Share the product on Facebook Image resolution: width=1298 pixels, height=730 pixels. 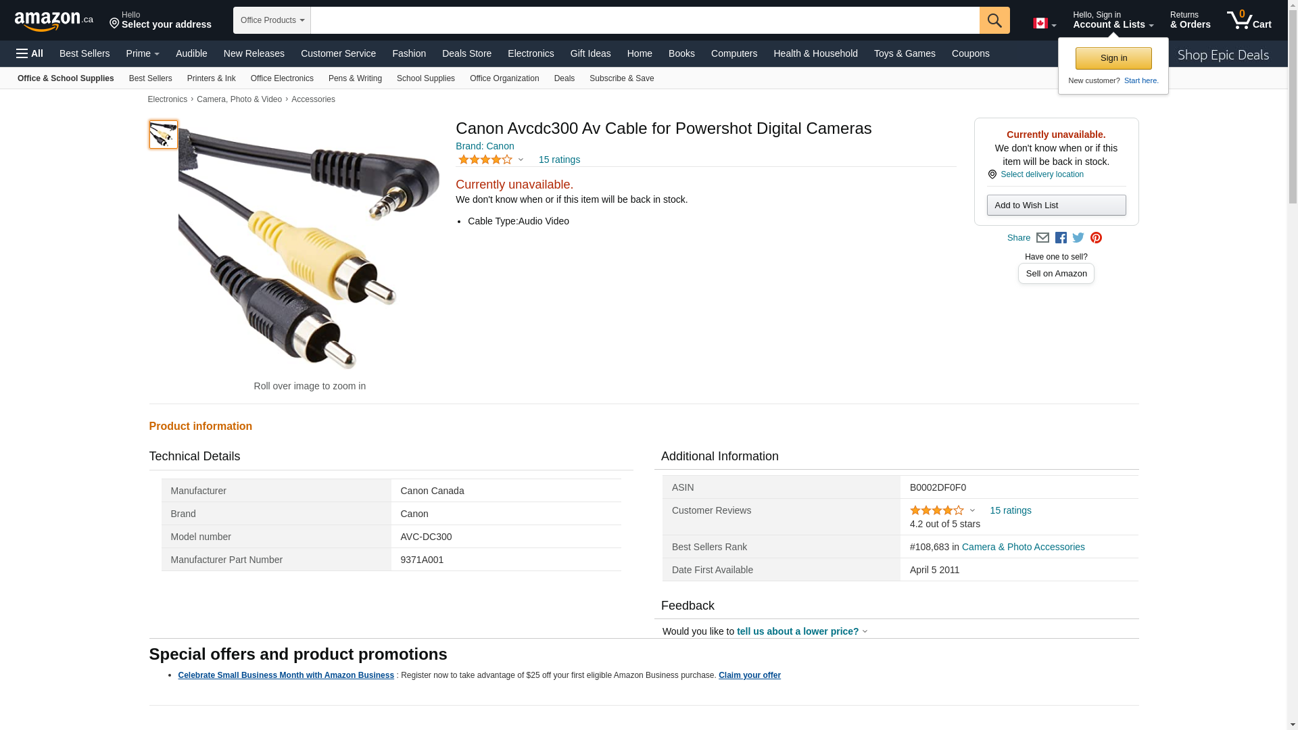(x=1061, y=238)
